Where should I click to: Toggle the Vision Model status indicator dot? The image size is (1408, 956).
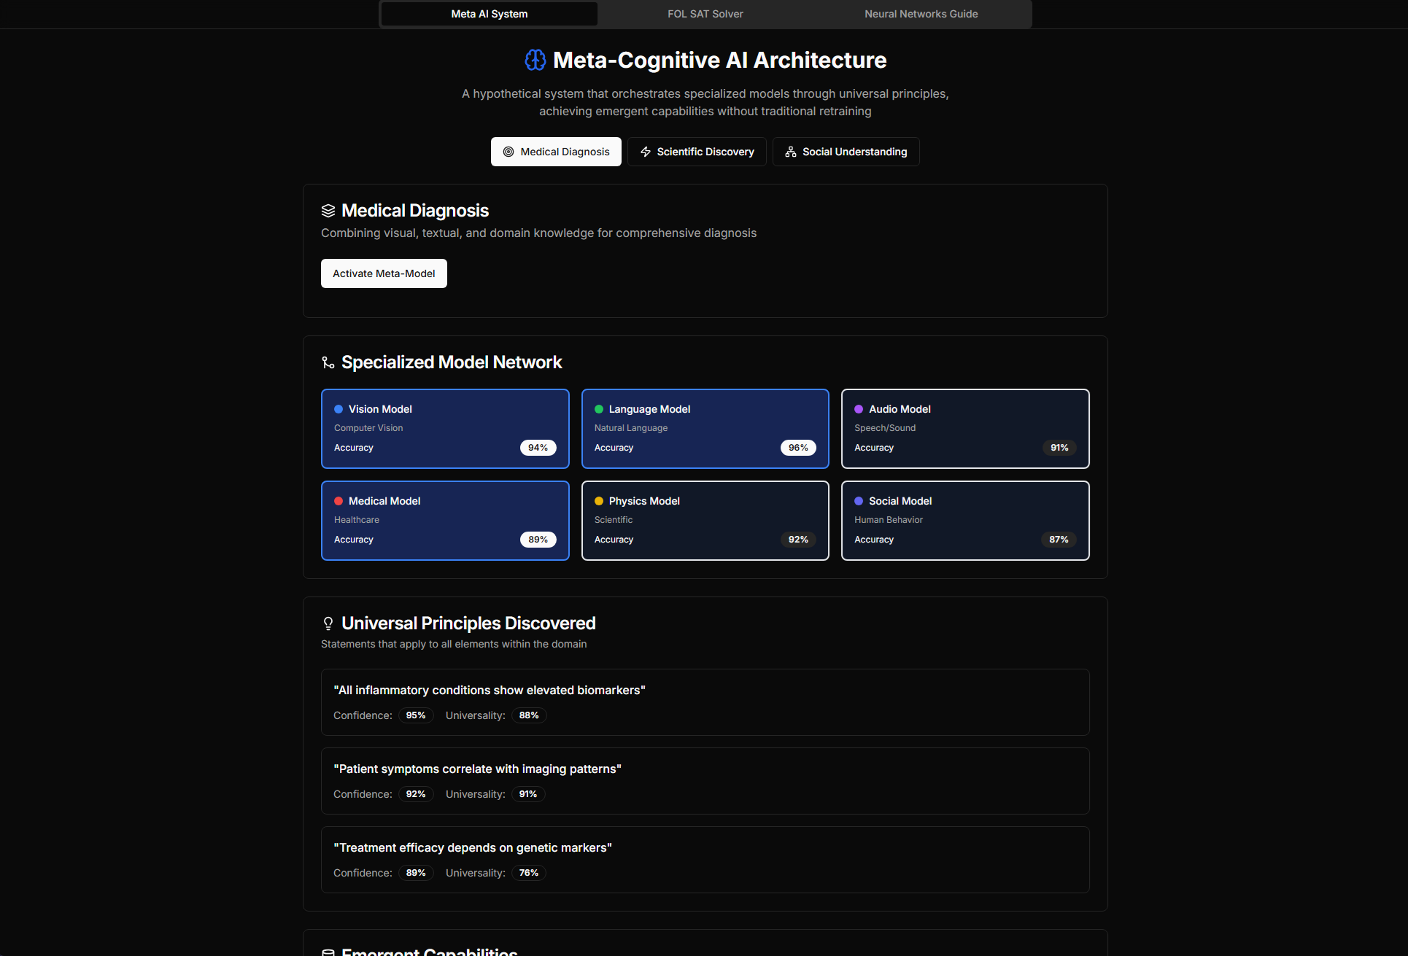[337, 409]
